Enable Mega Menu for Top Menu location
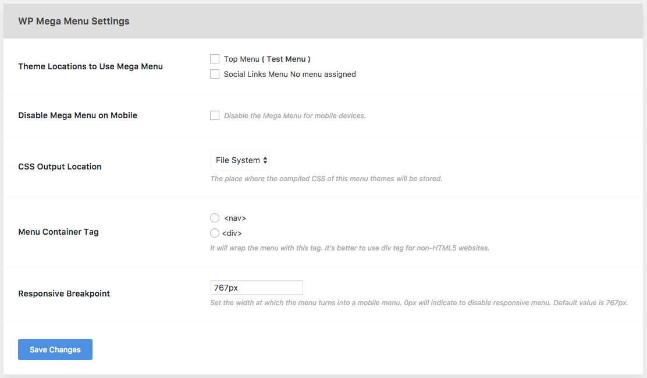The width and height of the screenshot is (647, 378). pyautogui.click(x=215, y=59)
